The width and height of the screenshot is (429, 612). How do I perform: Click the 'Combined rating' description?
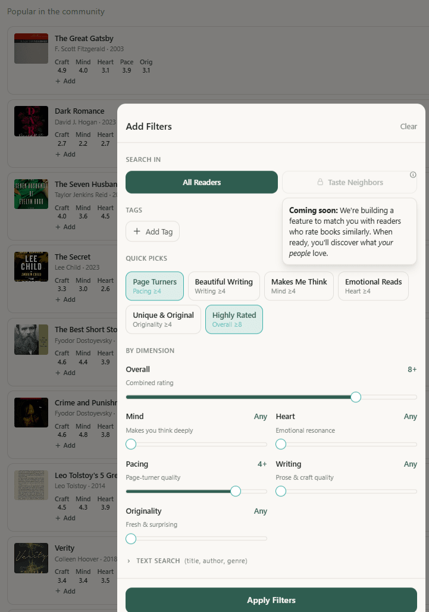[x=149, y=383]
